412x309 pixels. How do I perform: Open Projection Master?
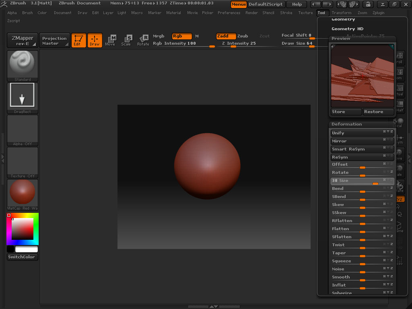click(54, 41)
